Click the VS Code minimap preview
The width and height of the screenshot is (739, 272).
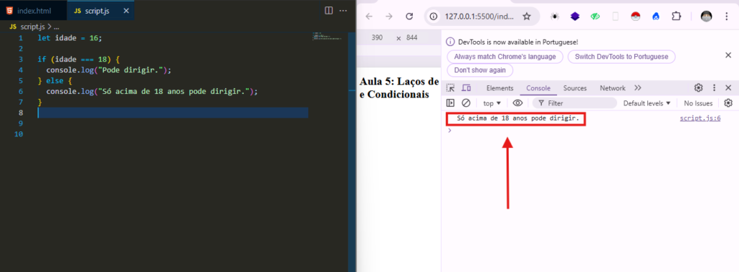(x=327, y=36)
